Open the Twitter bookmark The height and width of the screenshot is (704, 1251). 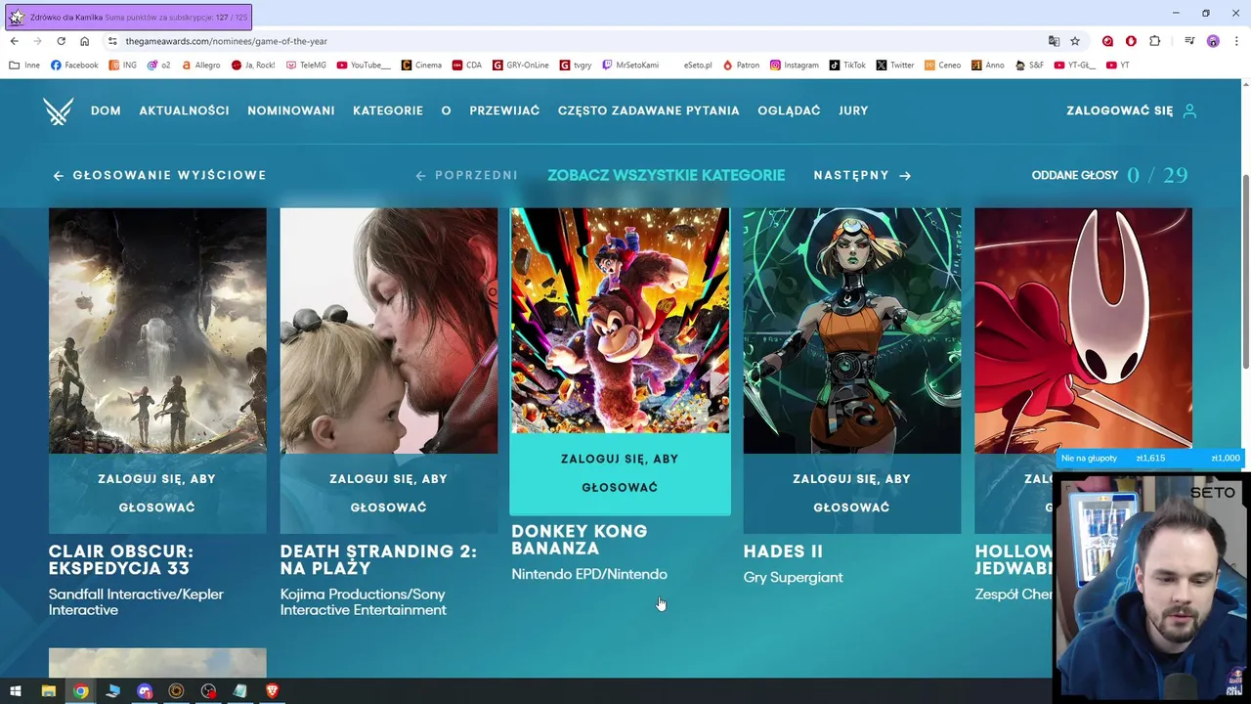[895, 66]
